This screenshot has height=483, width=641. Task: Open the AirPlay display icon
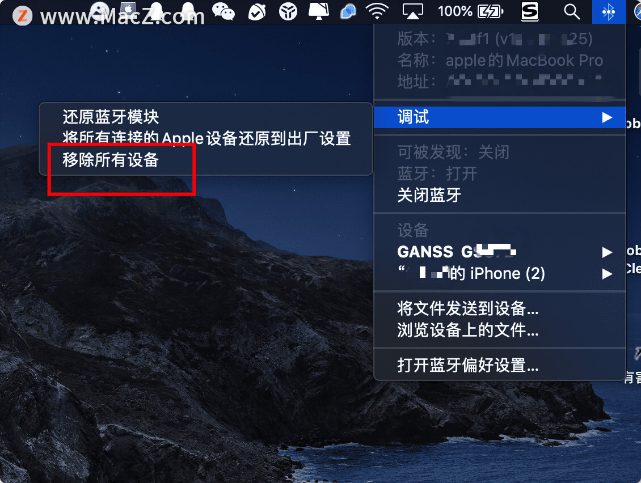point(412,11)
